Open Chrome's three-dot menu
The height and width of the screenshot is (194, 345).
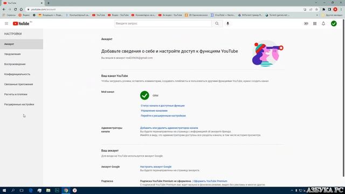click(341, 10)
